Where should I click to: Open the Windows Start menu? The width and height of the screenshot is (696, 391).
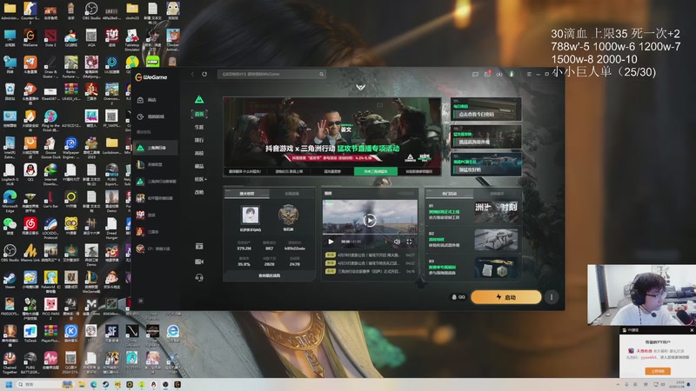point(9,384)
